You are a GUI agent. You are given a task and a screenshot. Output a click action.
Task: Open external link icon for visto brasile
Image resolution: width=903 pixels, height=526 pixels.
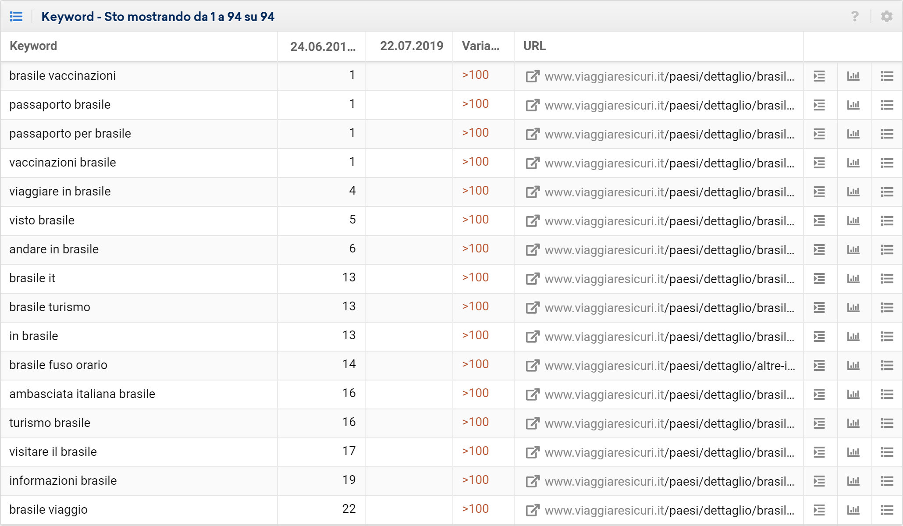533,221
